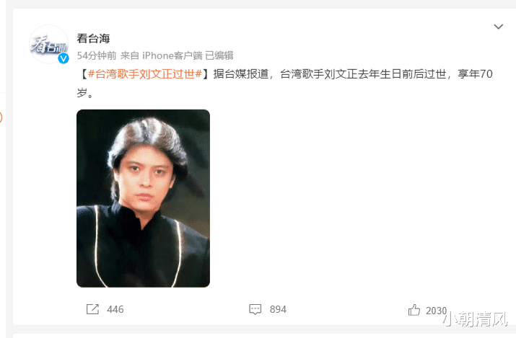The image size is (516, 338).
Task: Click the 据台媒报道 sentence in post
Action: click(x=240, y=74)
